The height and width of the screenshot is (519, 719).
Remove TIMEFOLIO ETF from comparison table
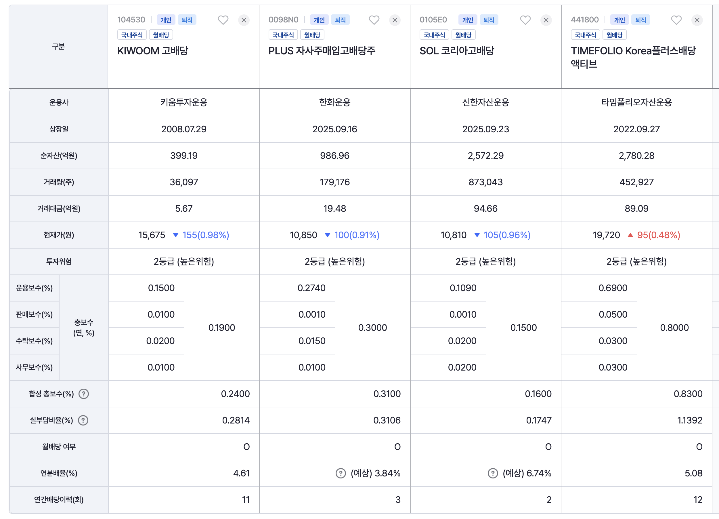pyautogui.click(x=697, y=20)
